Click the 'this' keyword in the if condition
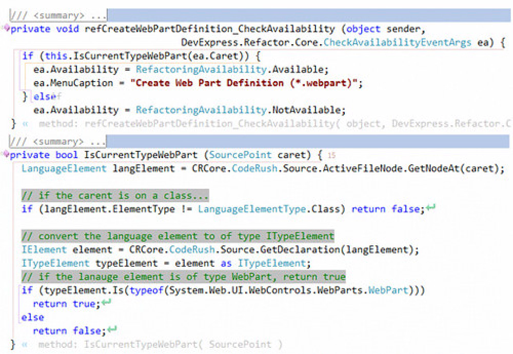The width and height of the screenshot is (513, 354). click(56, 56)
